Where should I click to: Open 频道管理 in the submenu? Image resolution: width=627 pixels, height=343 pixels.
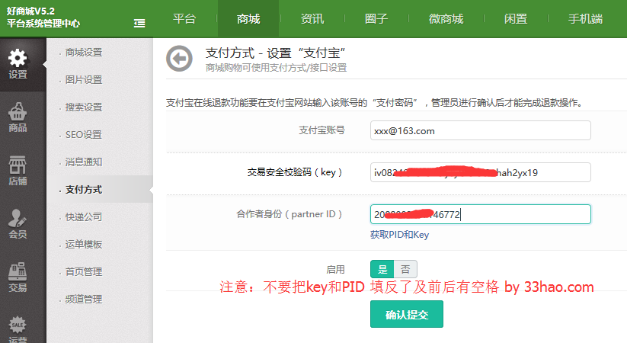click(x=84, y=300)
